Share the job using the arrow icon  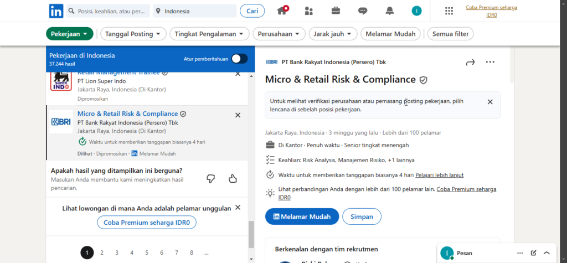point(470,62)
